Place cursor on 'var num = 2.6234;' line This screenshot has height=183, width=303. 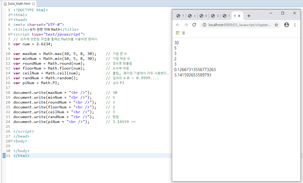[x=33, y=44]
